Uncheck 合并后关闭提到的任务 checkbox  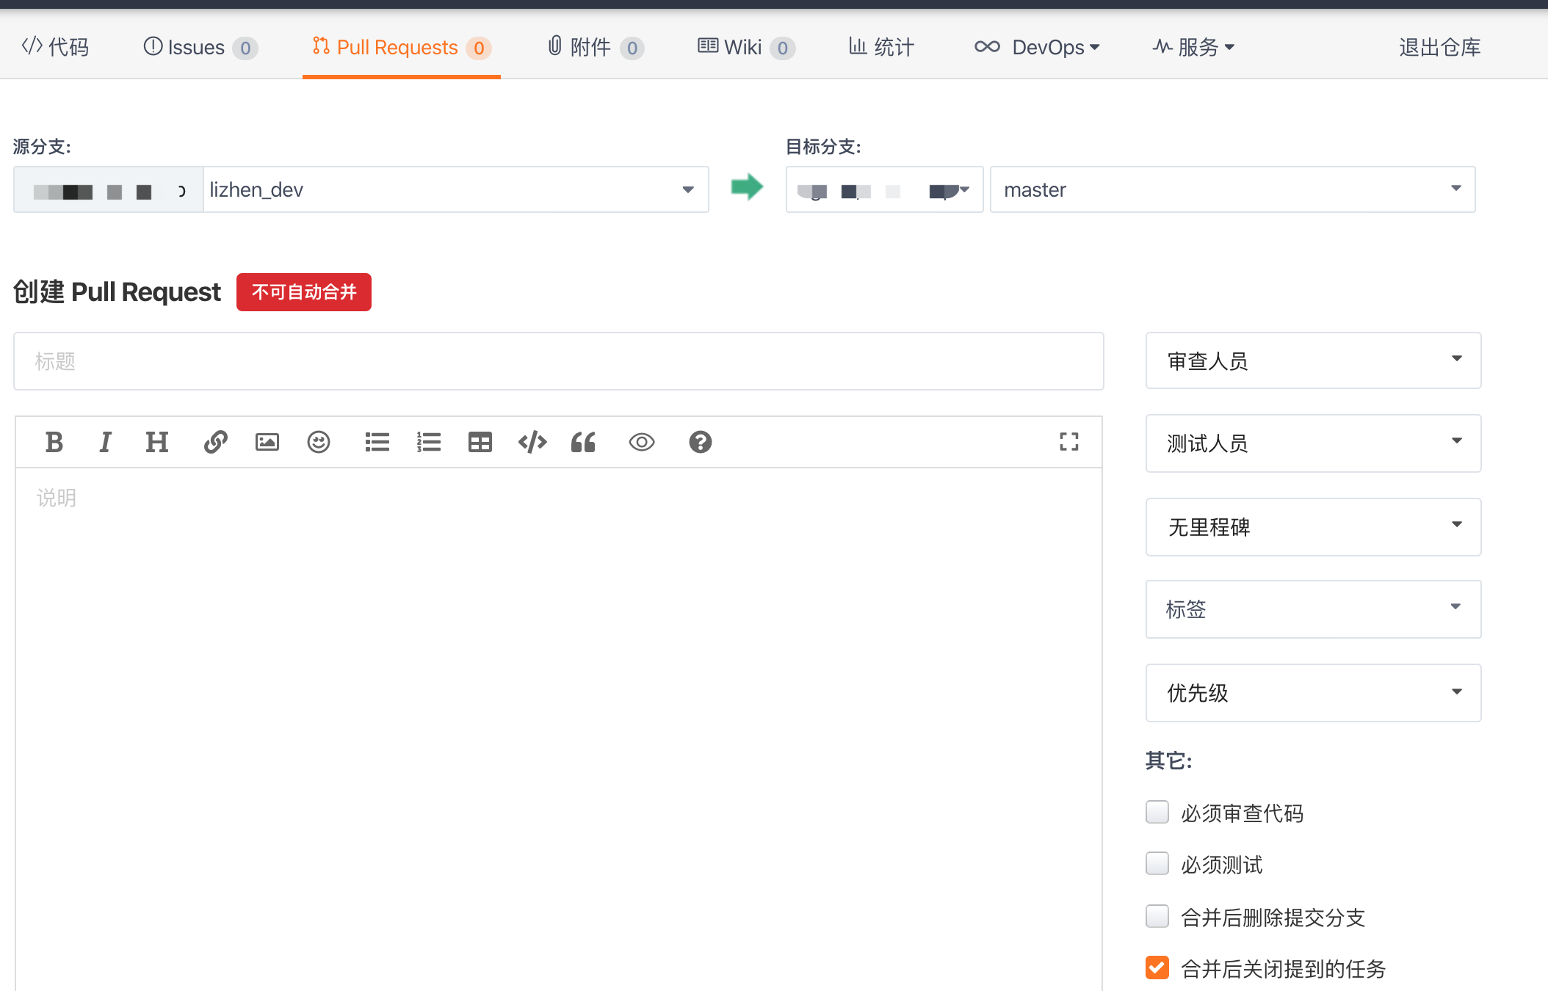(1157, 968)
